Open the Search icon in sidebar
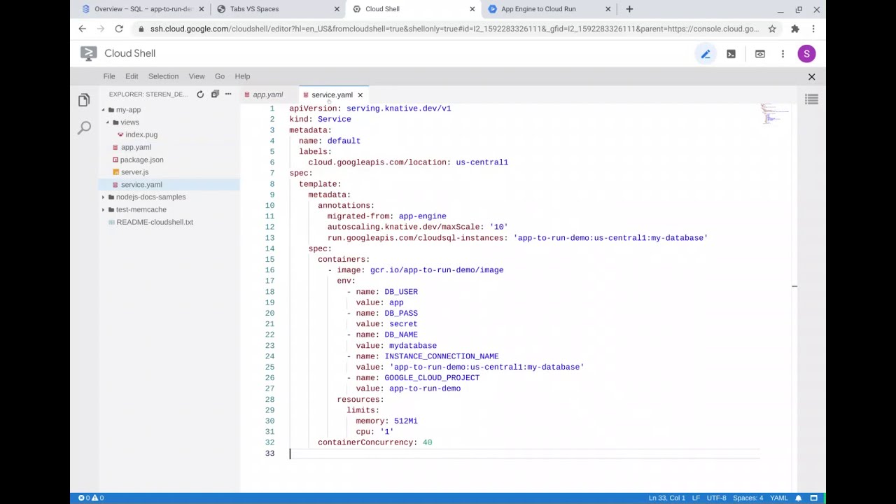896x504 pixels. (84, 127)
